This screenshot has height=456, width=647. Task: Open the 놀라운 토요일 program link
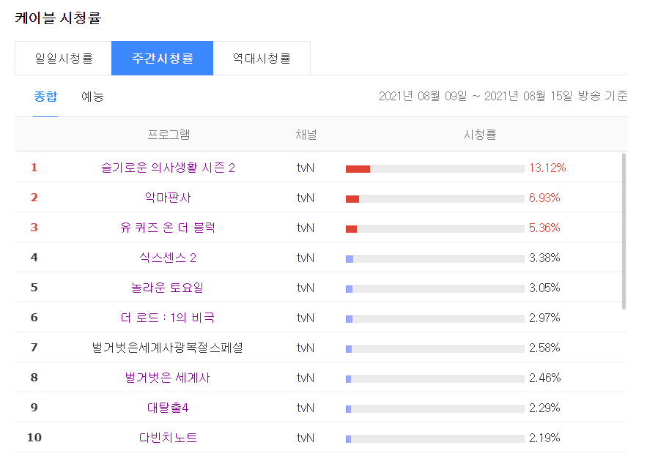(168, 288)
